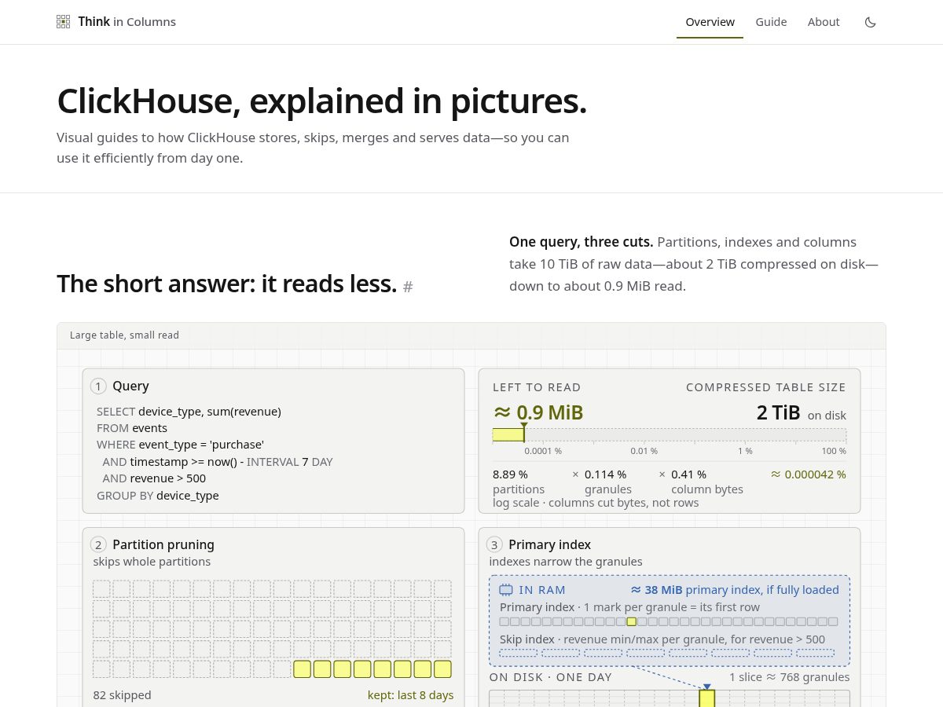Click the Think in Columns grid logo icon
Image resolution: width=943 pixels, height=707 pixels.
(64, 22)
